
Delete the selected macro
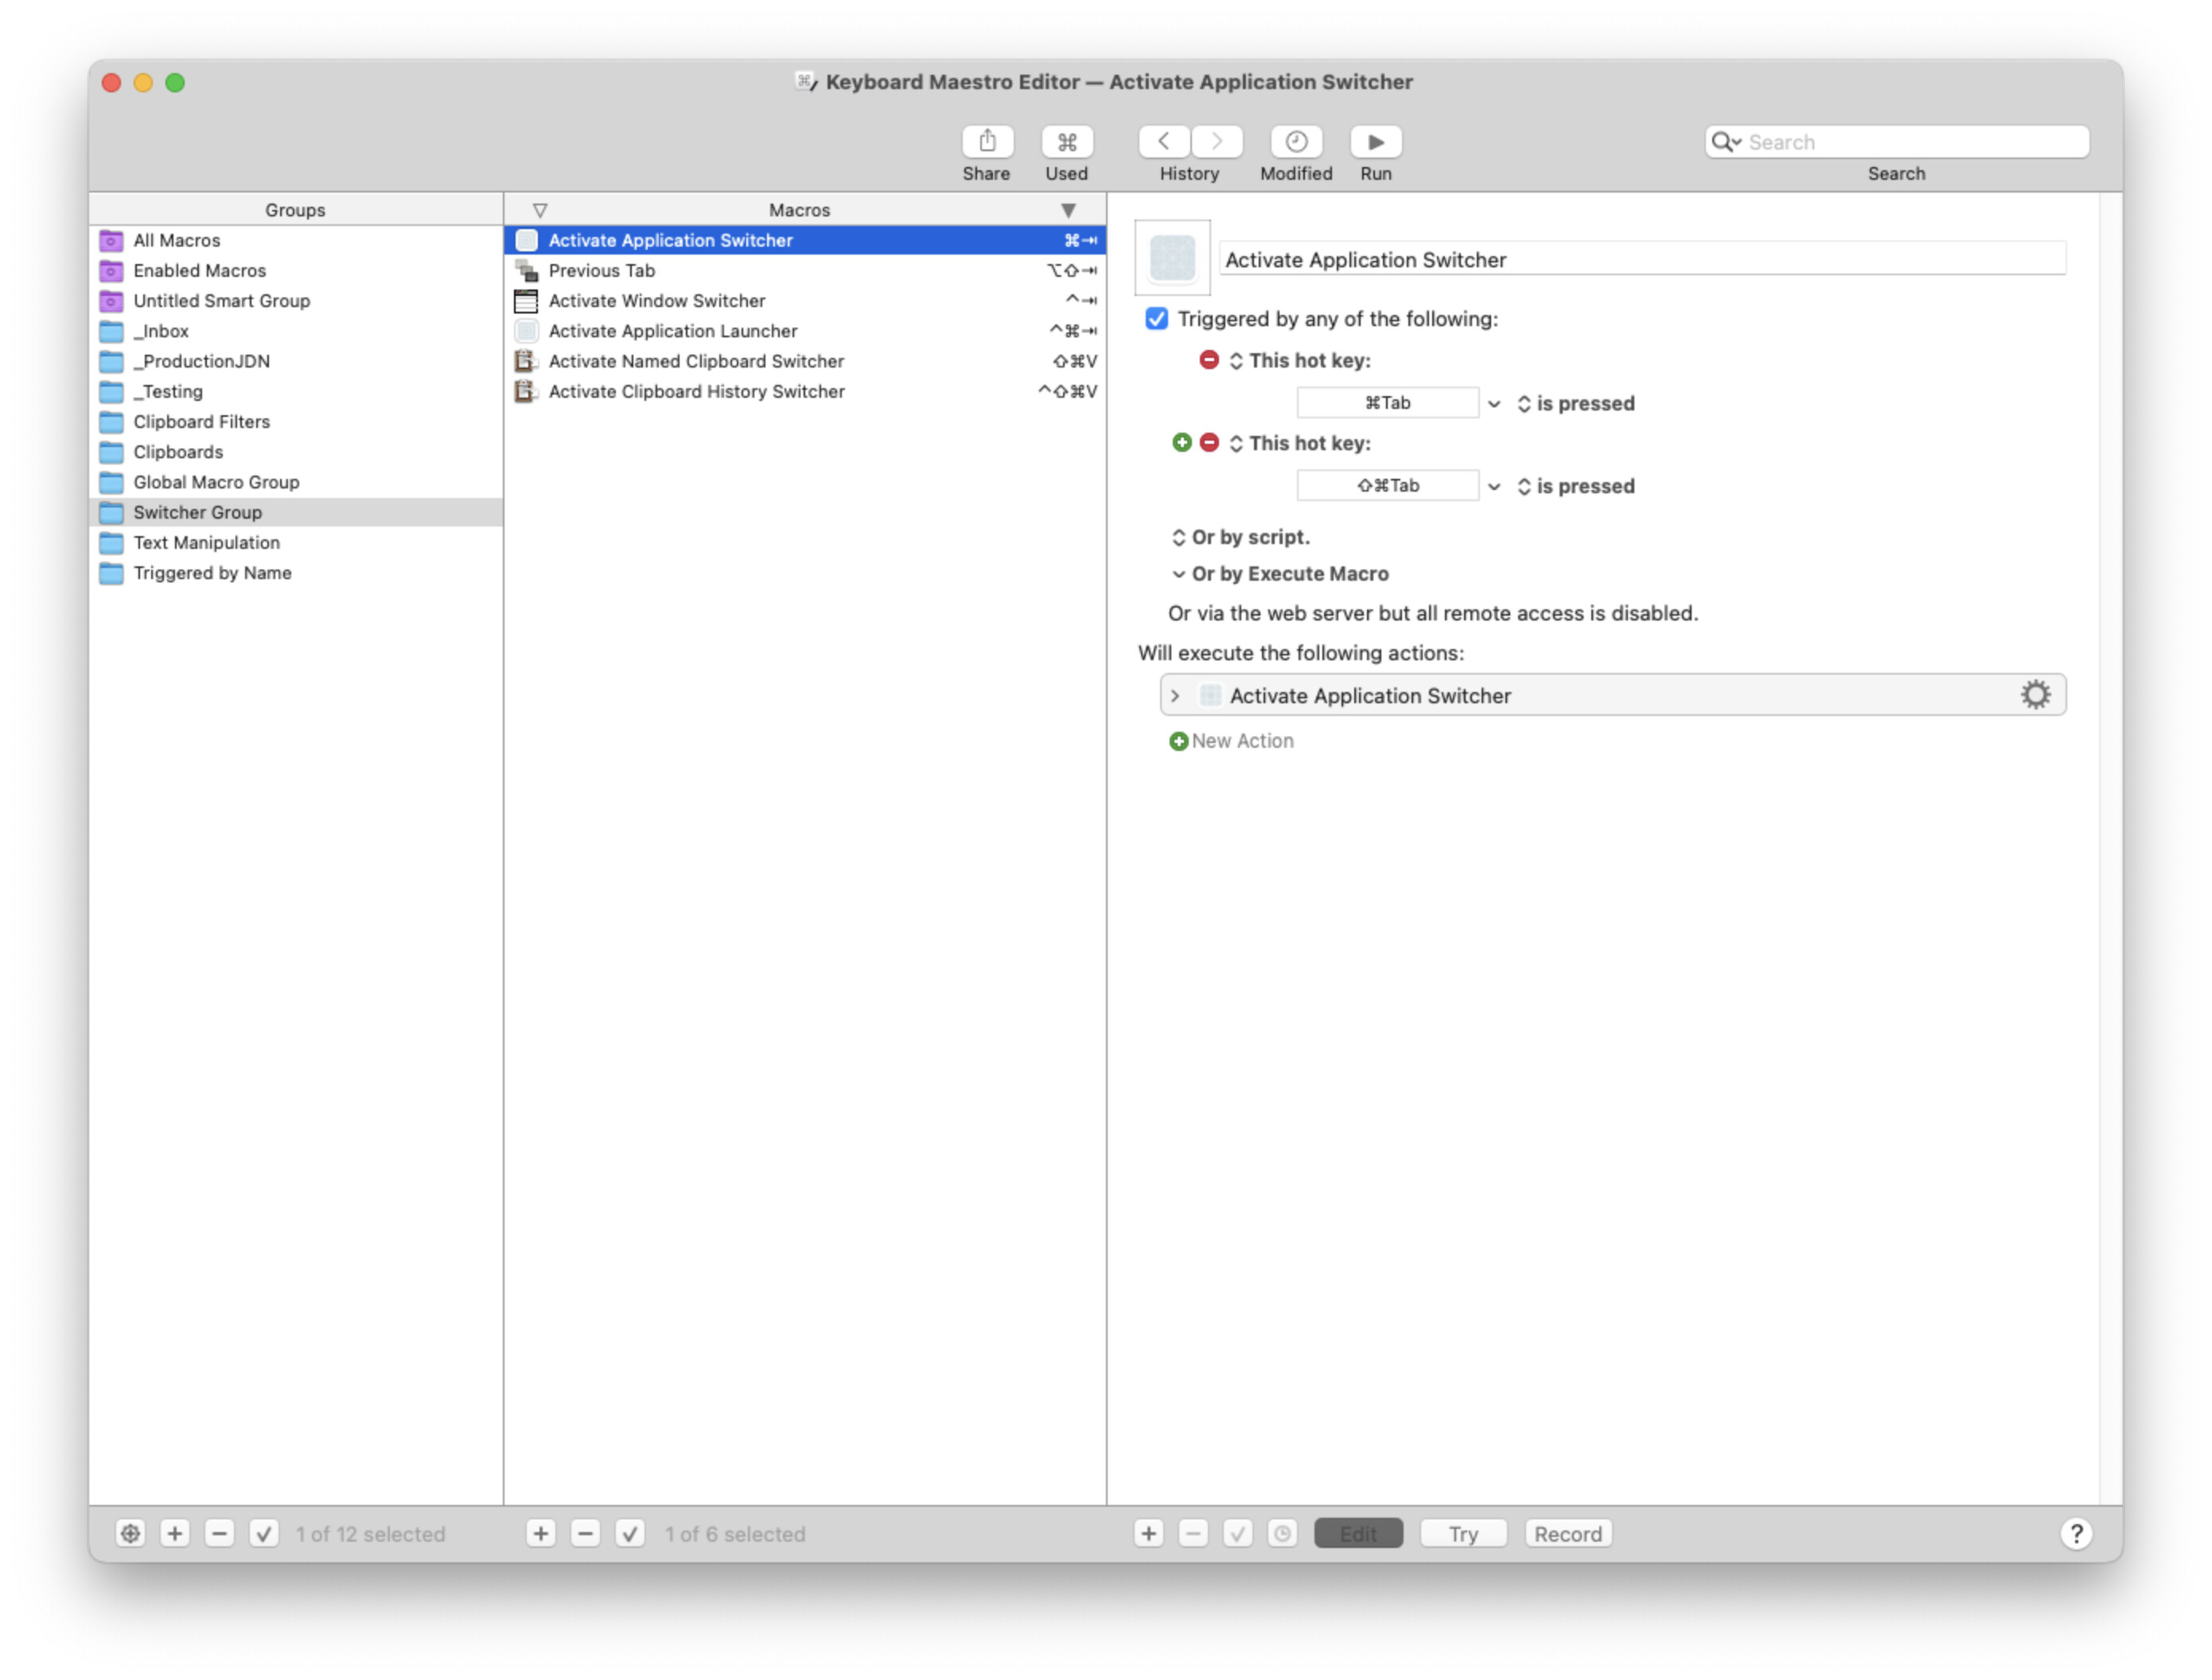(585, 1534)
